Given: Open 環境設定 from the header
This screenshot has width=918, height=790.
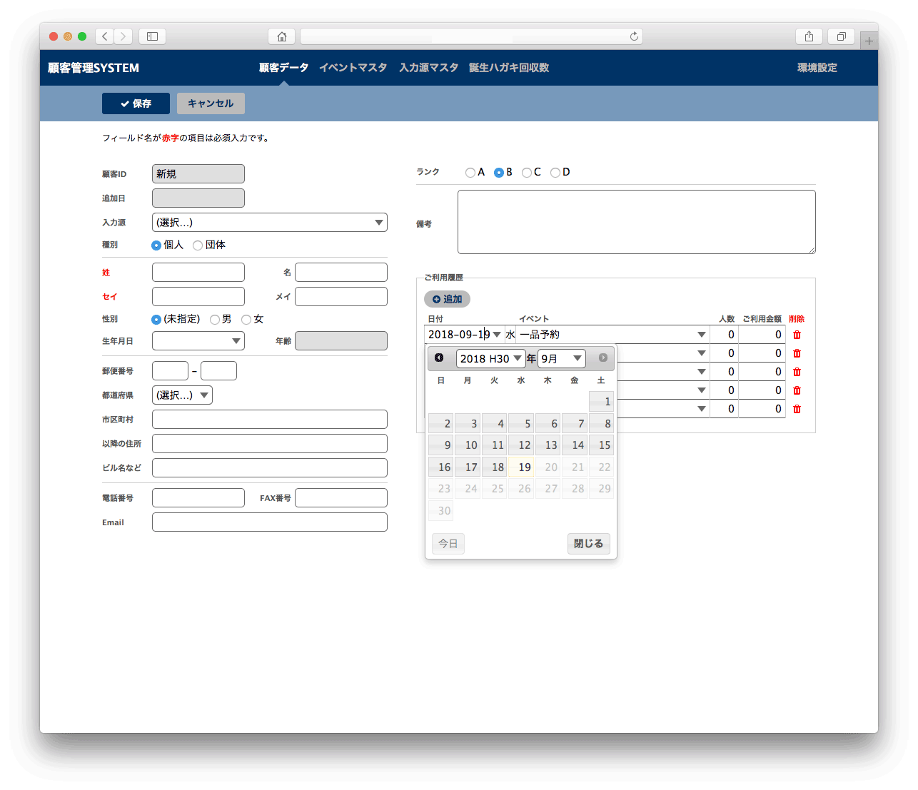Looking at the screenshot, I should pos(817,68).
